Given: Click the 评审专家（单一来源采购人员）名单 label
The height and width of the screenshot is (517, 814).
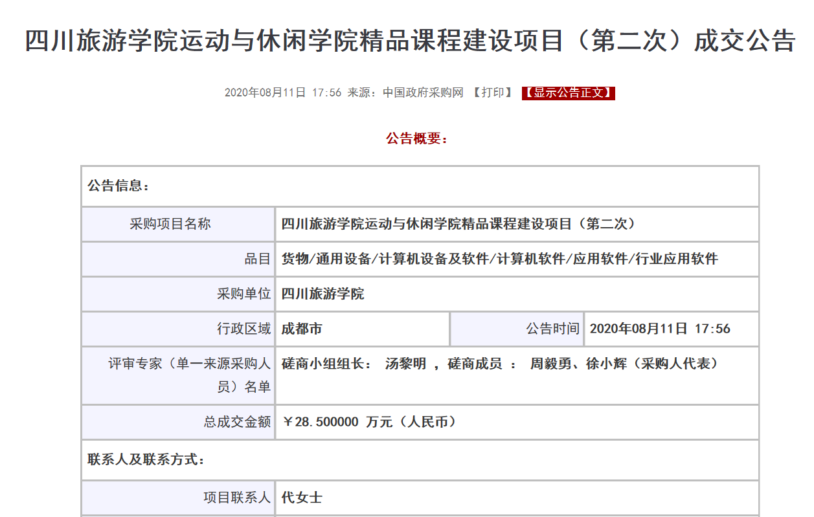Looking at the screenshot, I should pyautogui.click(x=178, y=375).
